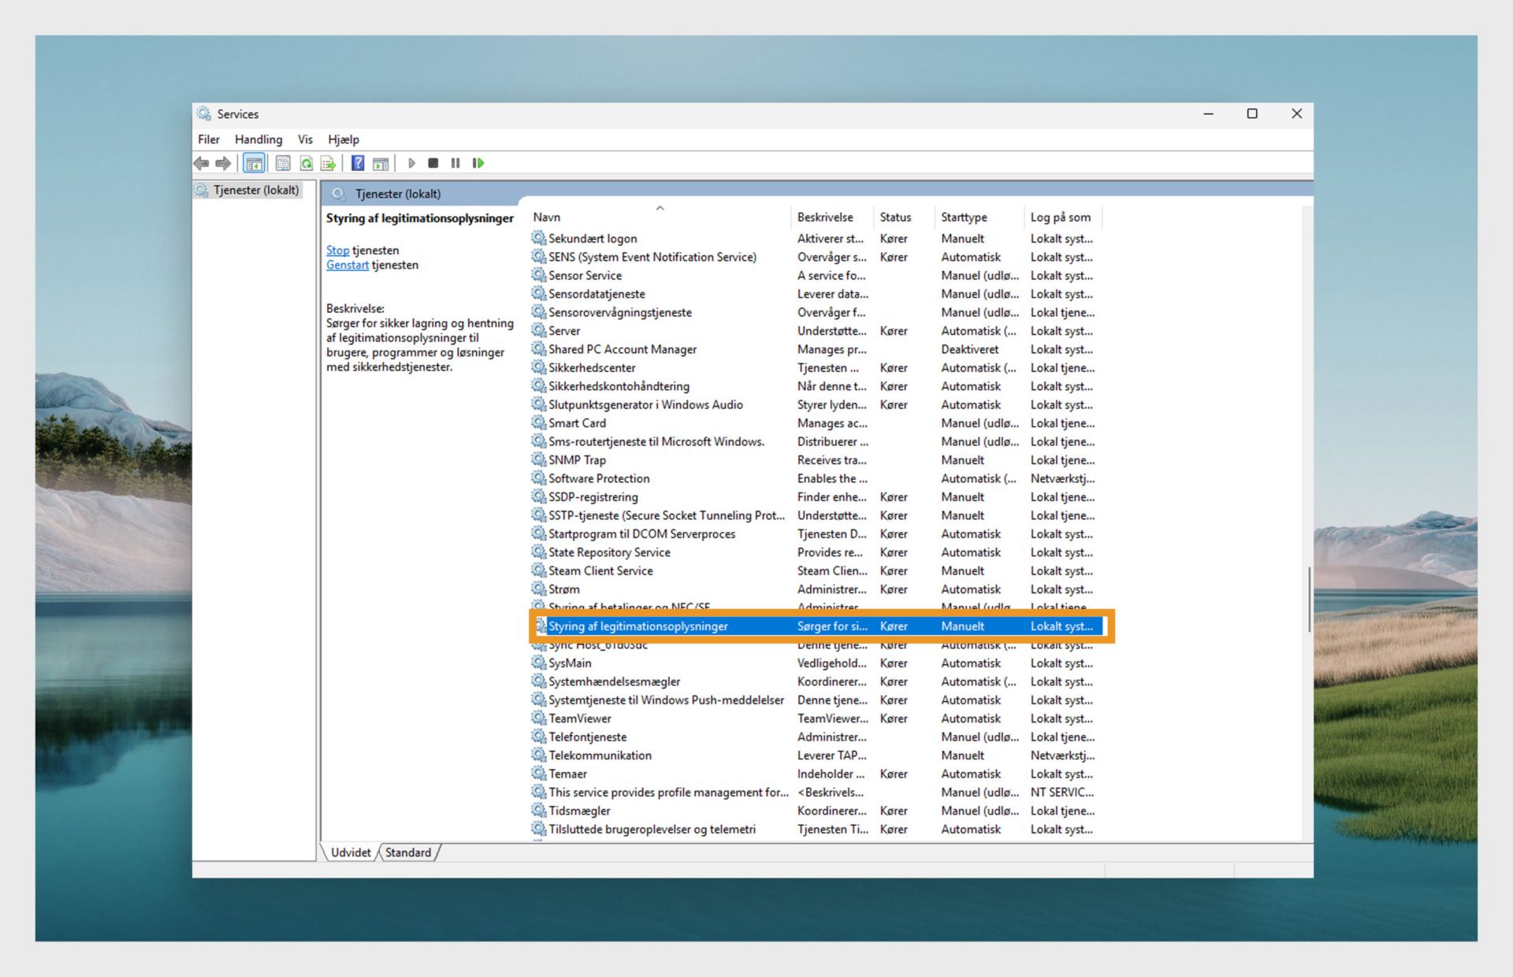Image resolution: width=1513 pixels, height=977 pixels.
Task: Click the Forward arrow in toolbar
Action: pos(223,163)
